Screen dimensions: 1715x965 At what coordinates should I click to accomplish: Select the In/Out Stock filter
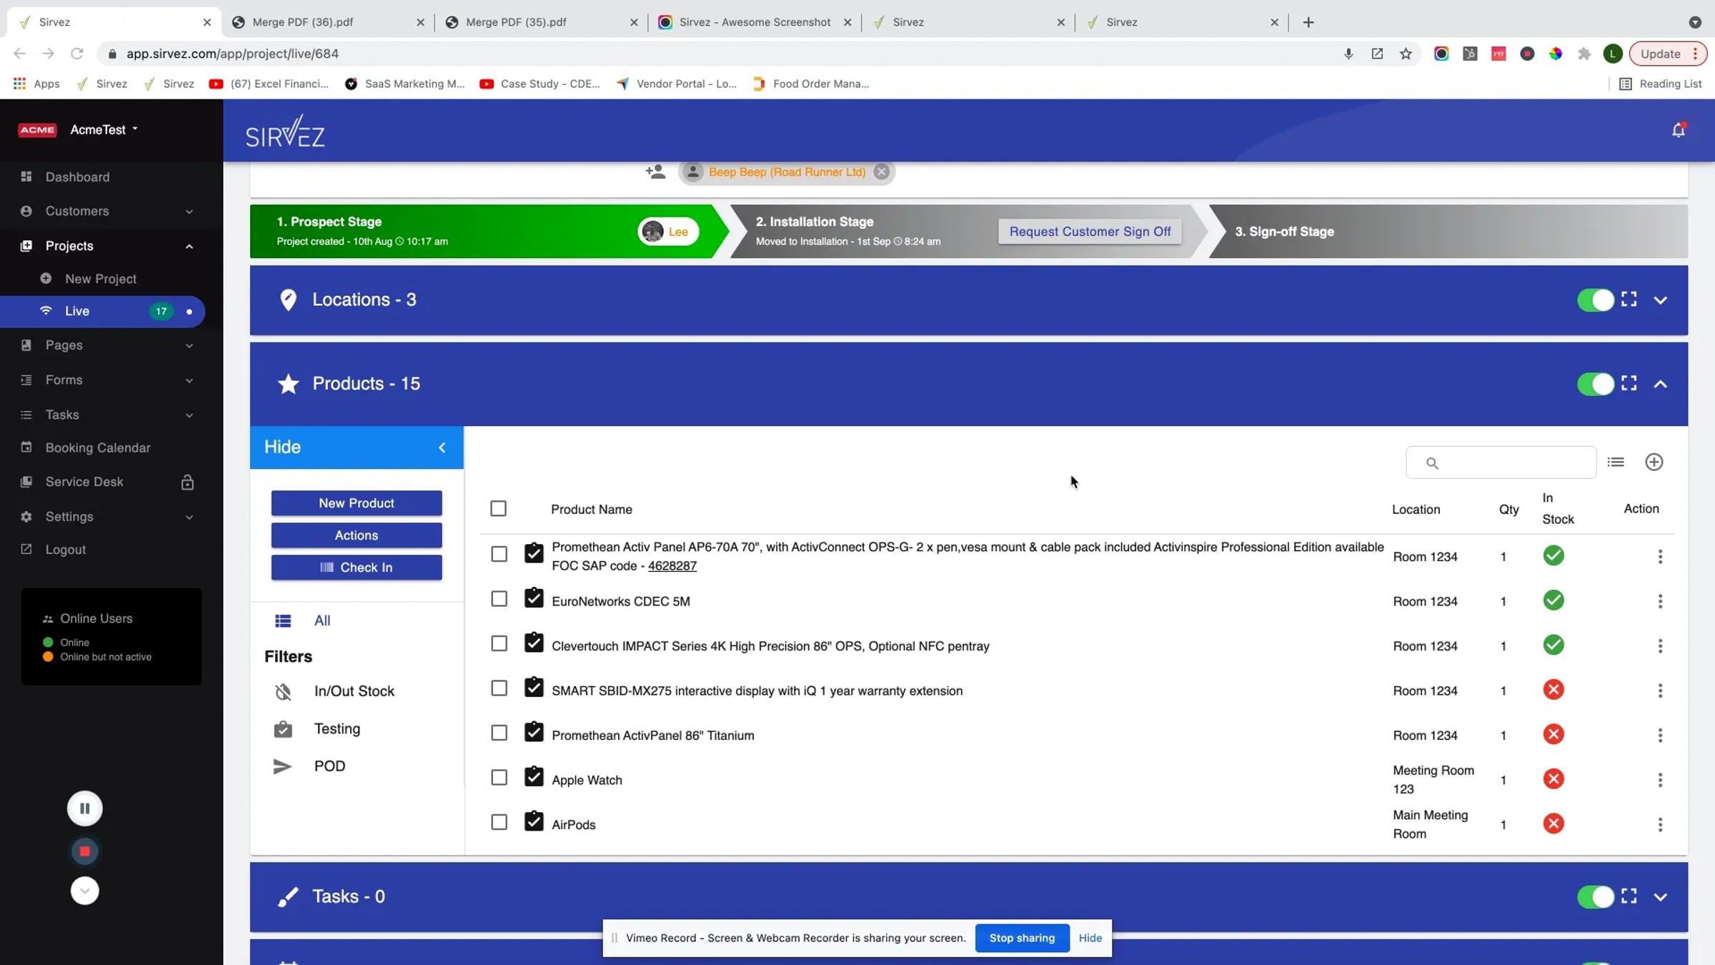click(x=354, y=691)
